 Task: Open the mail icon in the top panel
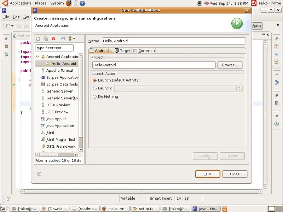(x=76, y=3)
